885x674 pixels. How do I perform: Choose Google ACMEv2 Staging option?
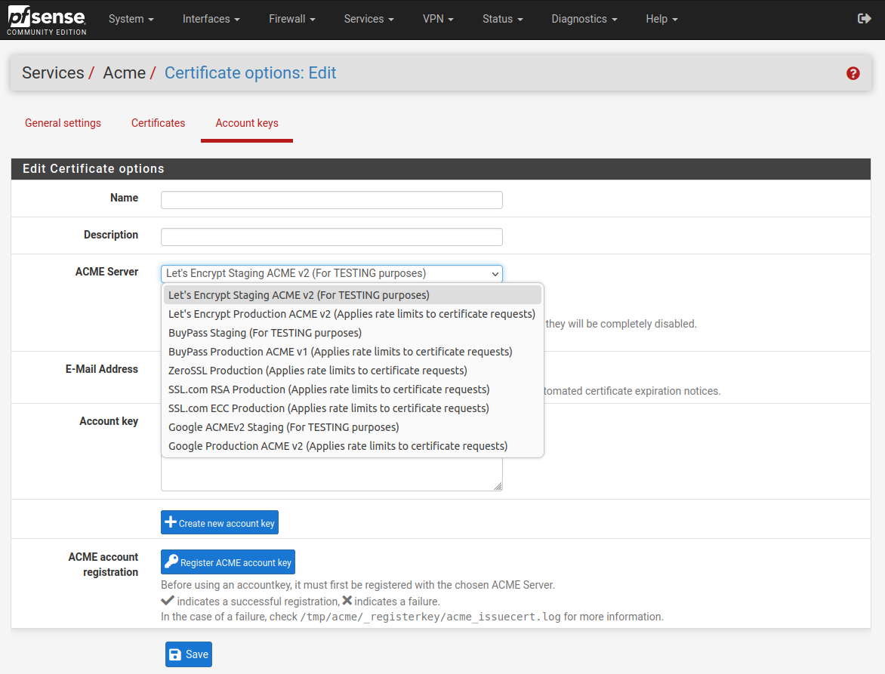352,427
